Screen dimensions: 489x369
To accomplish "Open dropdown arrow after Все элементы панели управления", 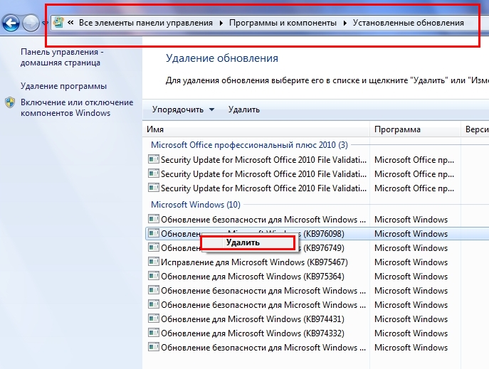I will coord(221,23).
